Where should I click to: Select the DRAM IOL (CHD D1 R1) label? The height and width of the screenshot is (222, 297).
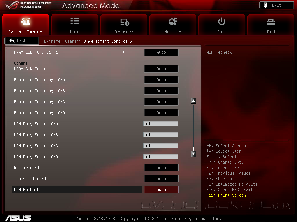tap(37, 52)
